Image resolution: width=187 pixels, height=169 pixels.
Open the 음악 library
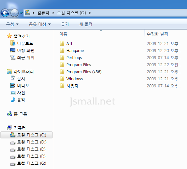point(21,100)
